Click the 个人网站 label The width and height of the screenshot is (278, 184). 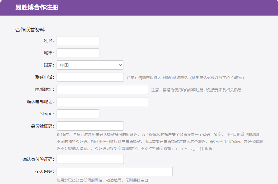(x=45, y=171)
